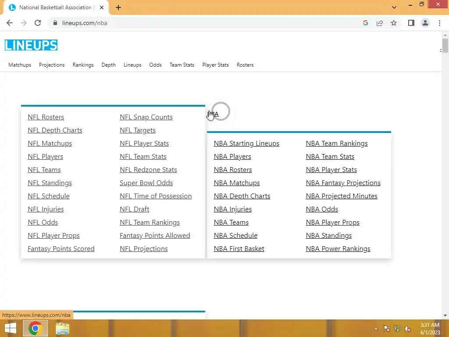Open NFL Injuries link
Screen dimensions: 449x337
click(46, 209)
